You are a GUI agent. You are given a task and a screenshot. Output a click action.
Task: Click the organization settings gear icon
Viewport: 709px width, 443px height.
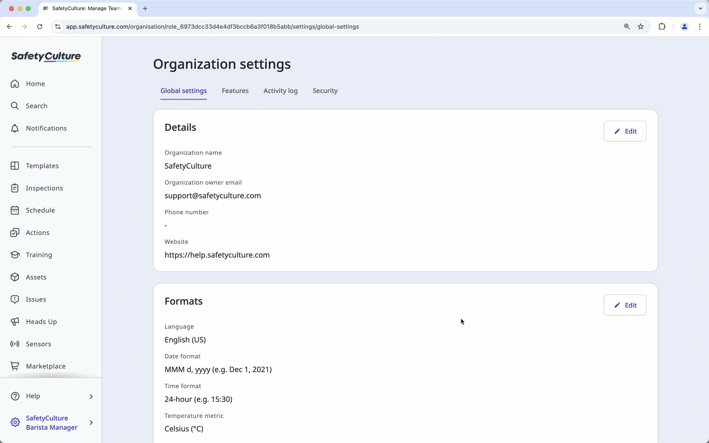(x=15, y=422)
